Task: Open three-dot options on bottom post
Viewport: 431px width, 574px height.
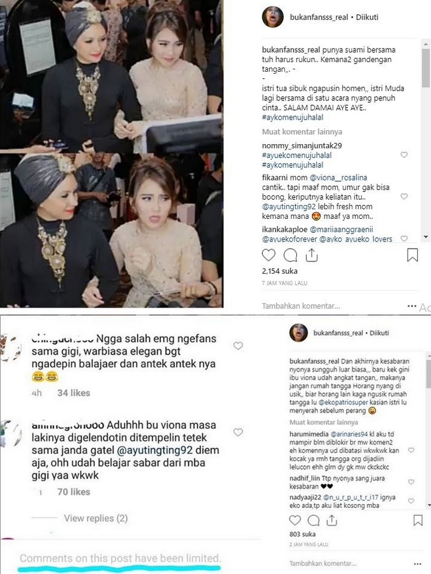Action: (417, 564)
